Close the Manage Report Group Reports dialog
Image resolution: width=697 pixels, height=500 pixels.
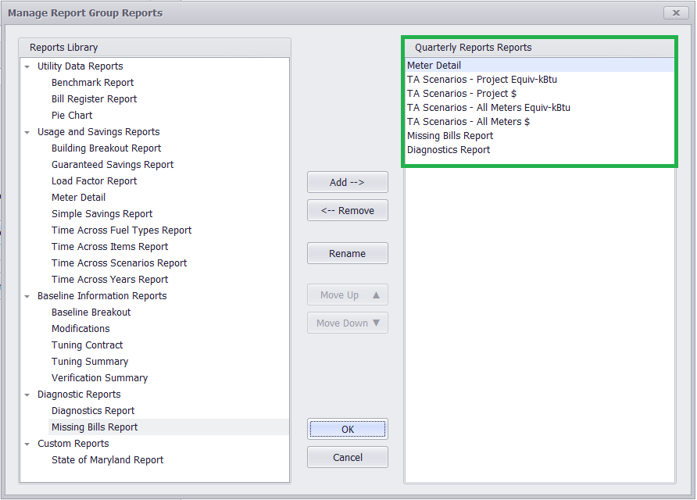click(x=676, y=12)
